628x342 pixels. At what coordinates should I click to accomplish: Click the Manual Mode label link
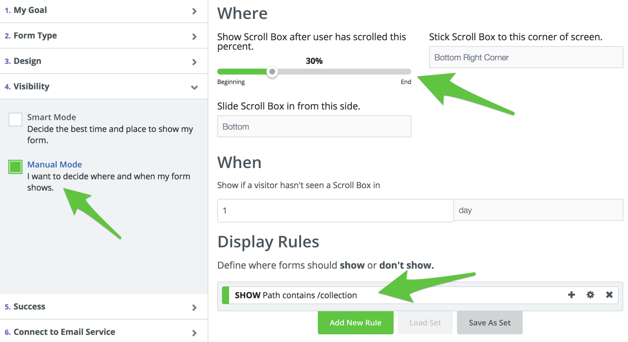pos(55,164)
